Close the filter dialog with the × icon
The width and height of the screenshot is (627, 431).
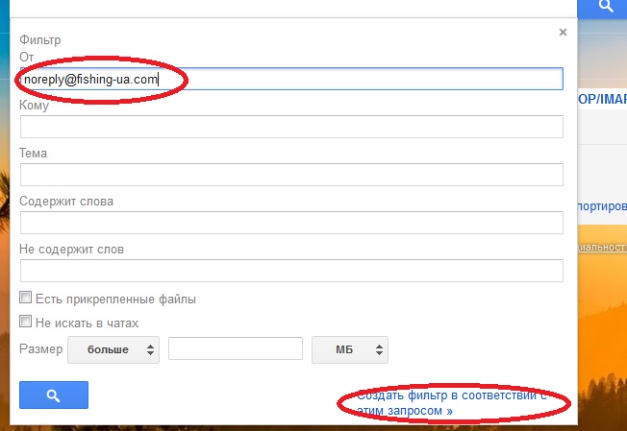(563, 32)
